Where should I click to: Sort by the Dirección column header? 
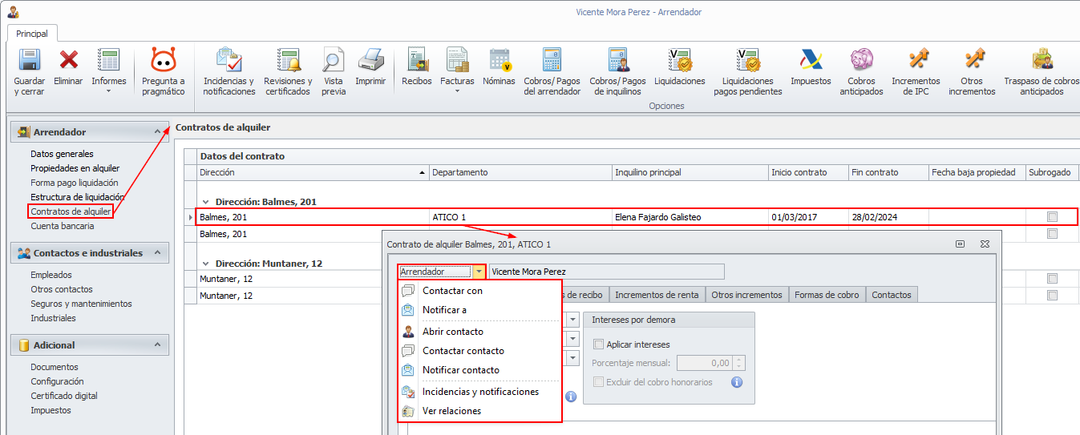pos(313,172)
